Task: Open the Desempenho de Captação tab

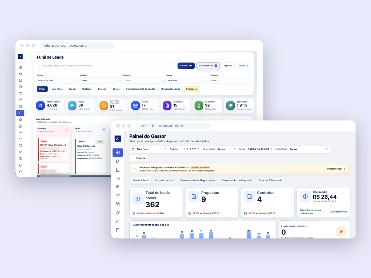Action: [x=237, y=180]
